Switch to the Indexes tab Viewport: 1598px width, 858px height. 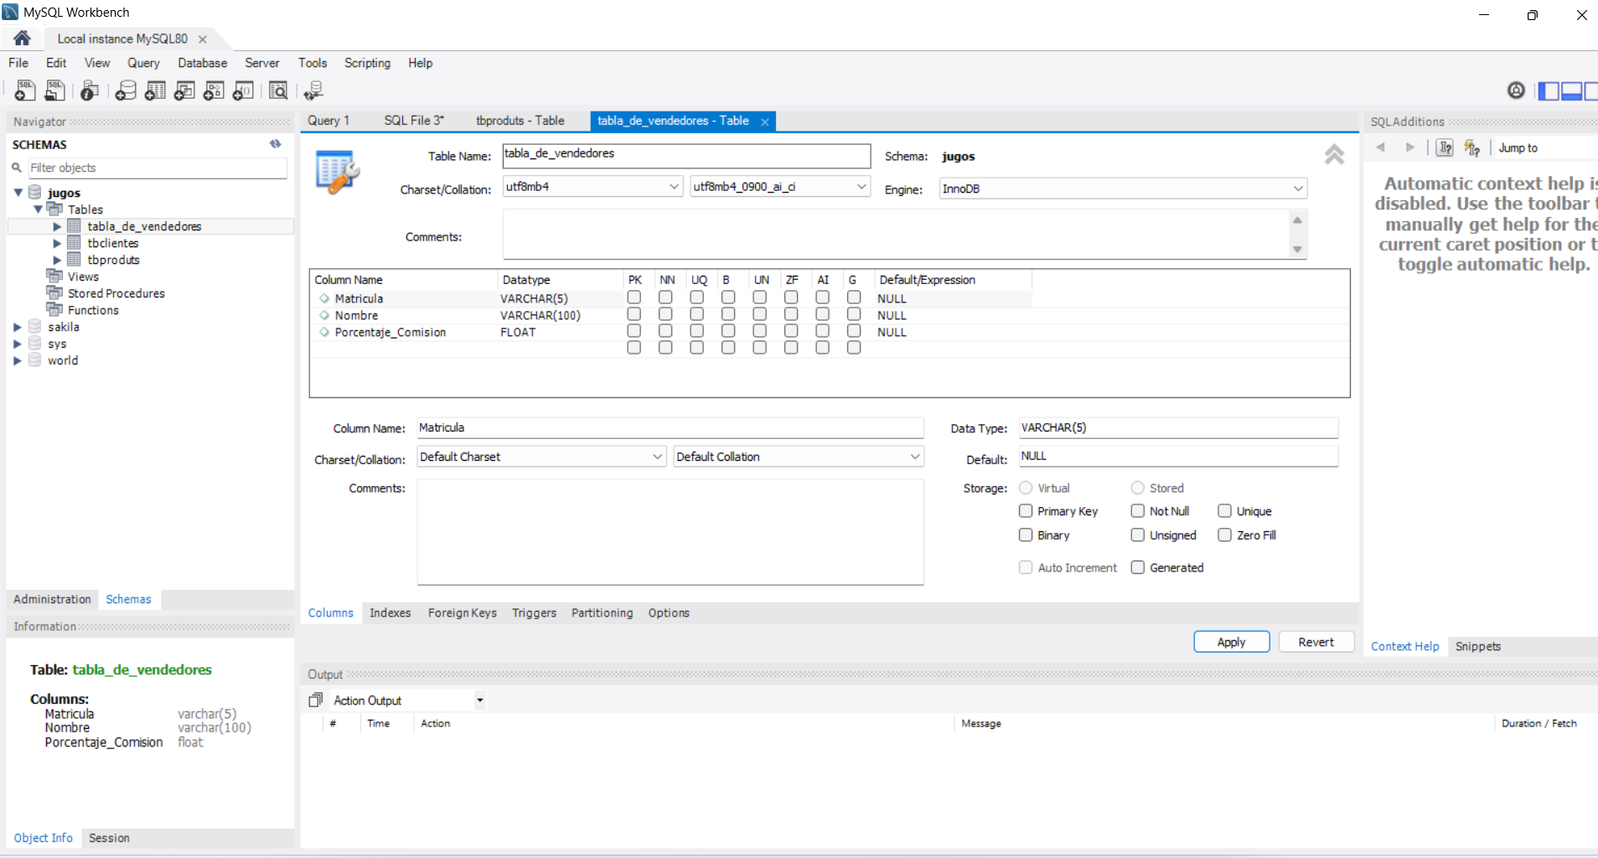tap(390, 612)
